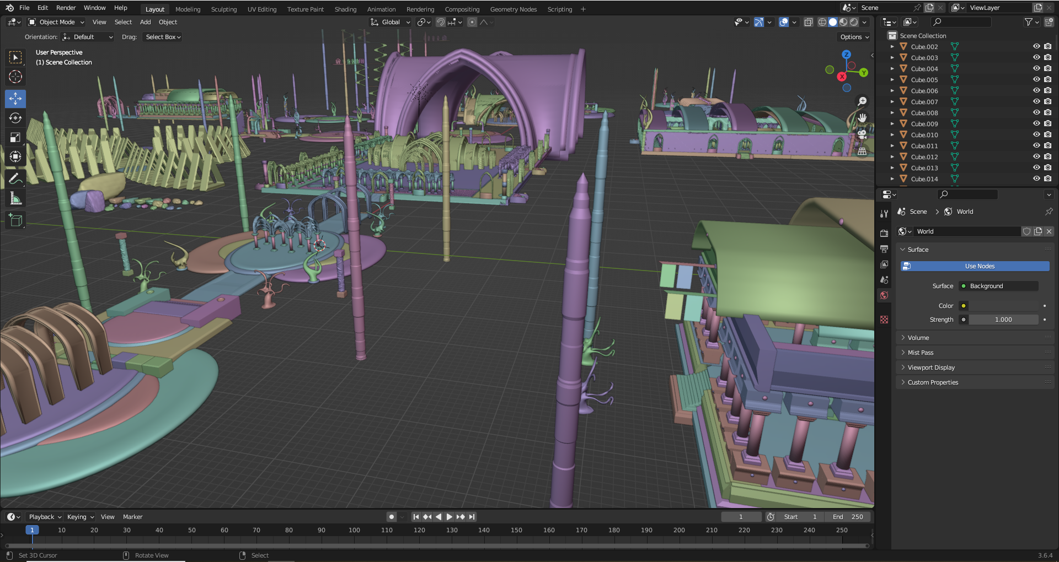The height and width of the screenshot is (562, 1059).
Task: Select the Measure tool
Action: point(15,198)
